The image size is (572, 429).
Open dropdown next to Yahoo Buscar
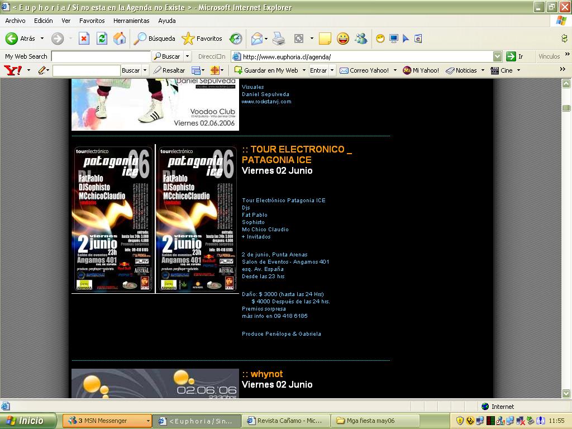145,70
